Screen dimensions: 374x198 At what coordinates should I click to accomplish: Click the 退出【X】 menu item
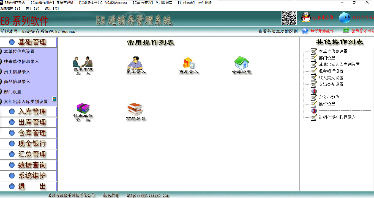point(52,9)
